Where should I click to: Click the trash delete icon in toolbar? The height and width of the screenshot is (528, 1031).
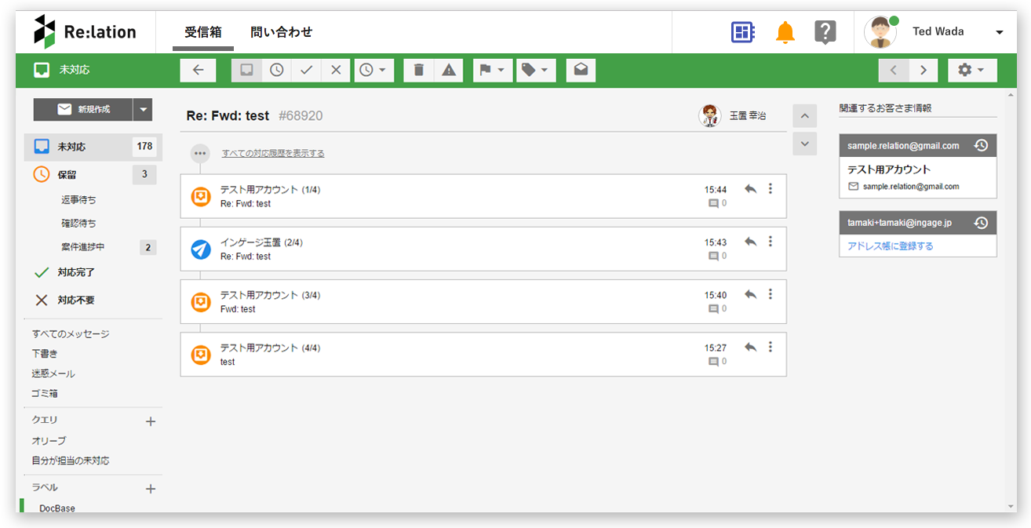419,70
